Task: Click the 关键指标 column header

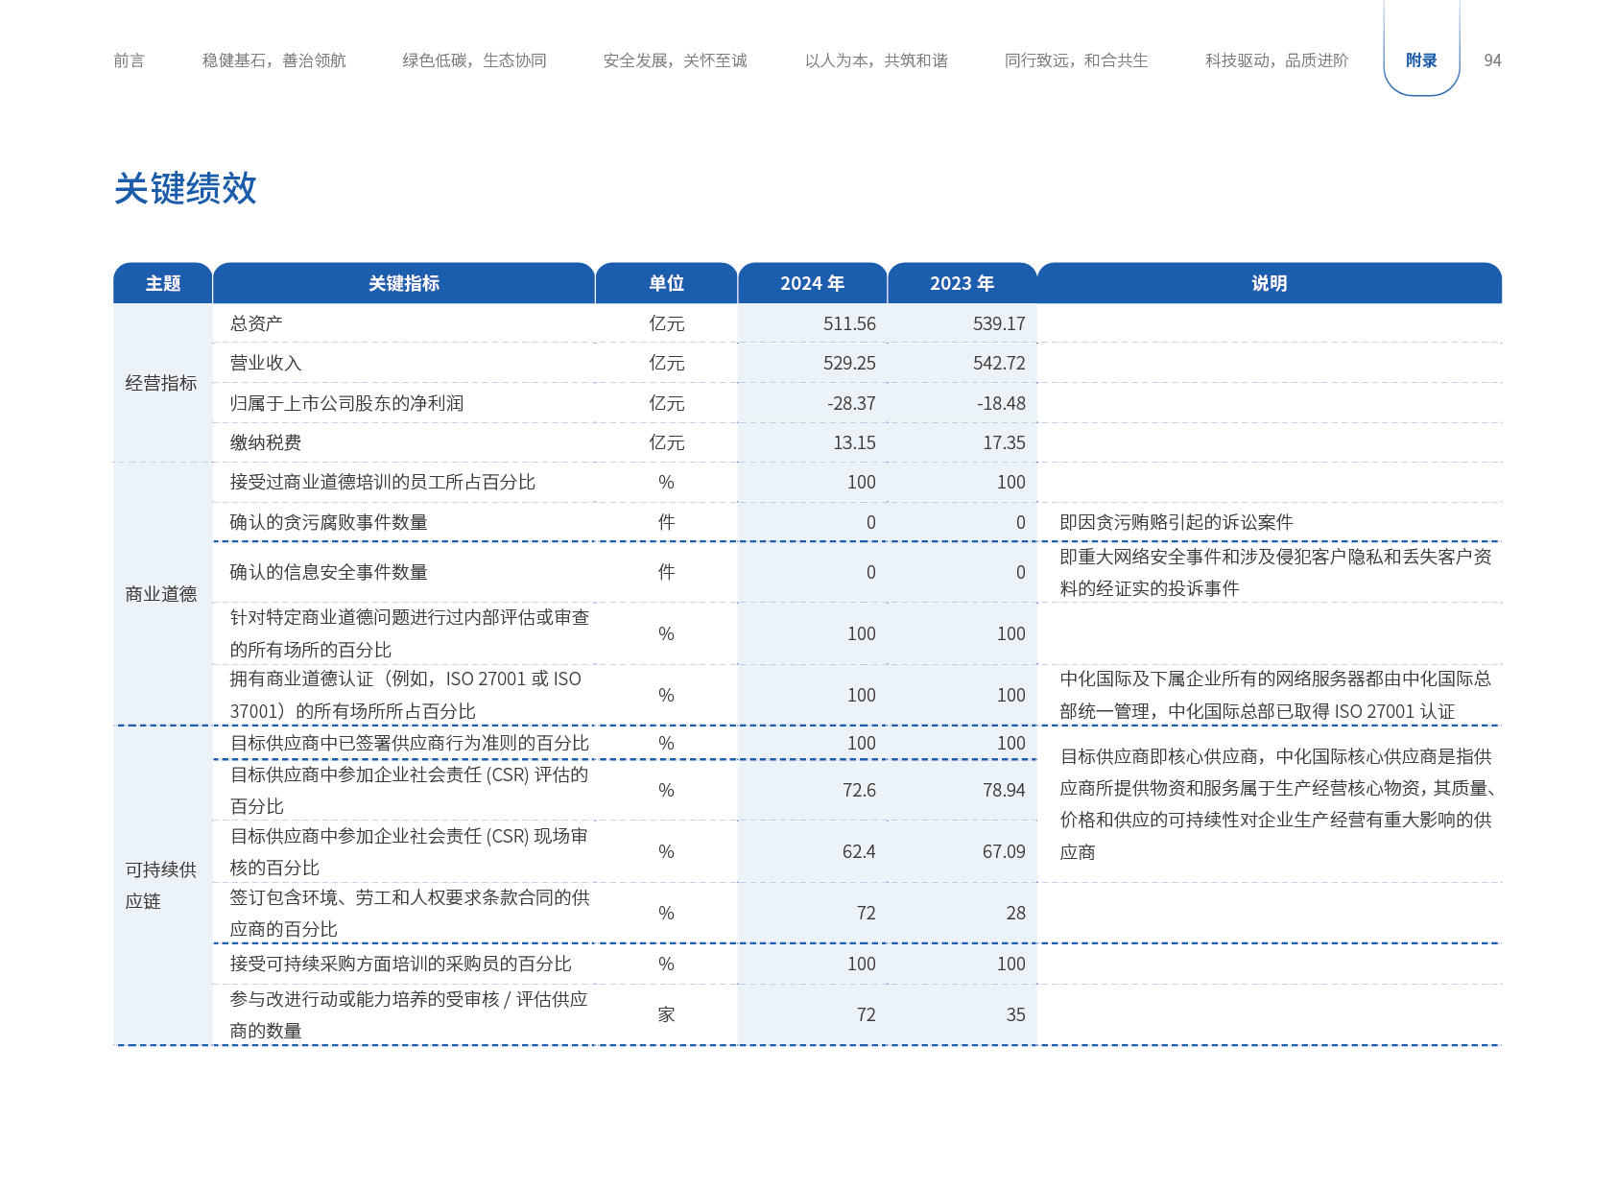Action: [x=404, y=283]
